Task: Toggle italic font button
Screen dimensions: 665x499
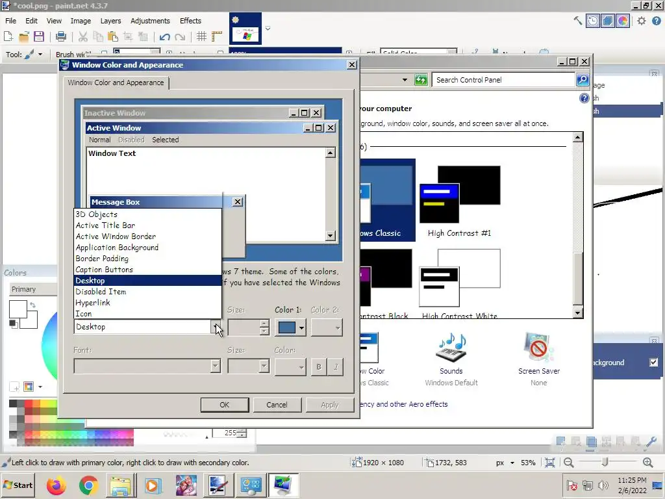Action: tap(336, 366)
